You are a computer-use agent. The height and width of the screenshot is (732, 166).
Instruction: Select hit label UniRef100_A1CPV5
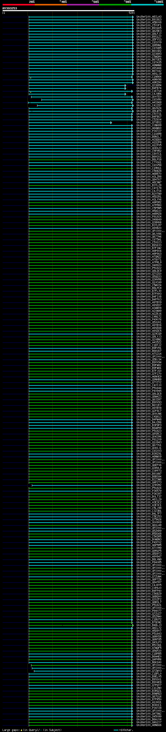149,145
